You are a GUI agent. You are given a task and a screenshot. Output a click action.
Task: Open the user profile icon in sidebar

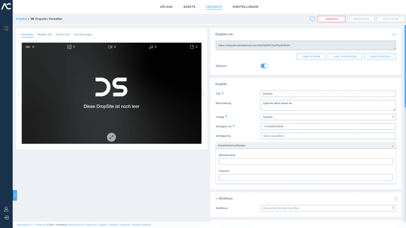[x=6, y=209]
